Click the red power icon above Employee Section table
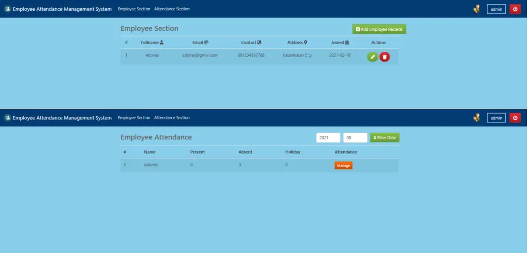This screenshot has width=529, height=253. [516, 9]
